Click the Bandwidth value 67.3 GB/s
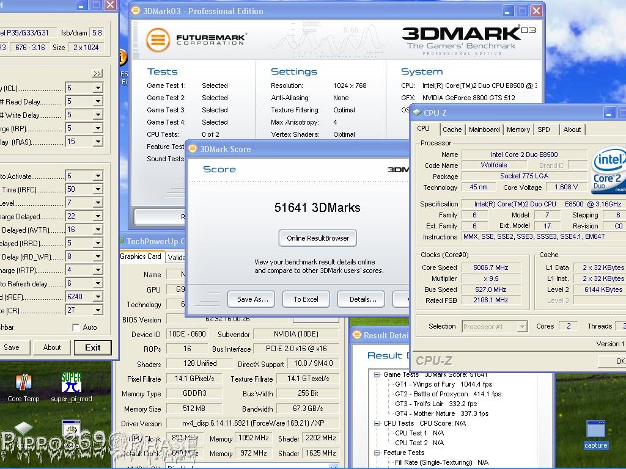The width and height of the screenshot is (626, 469). 308,409
